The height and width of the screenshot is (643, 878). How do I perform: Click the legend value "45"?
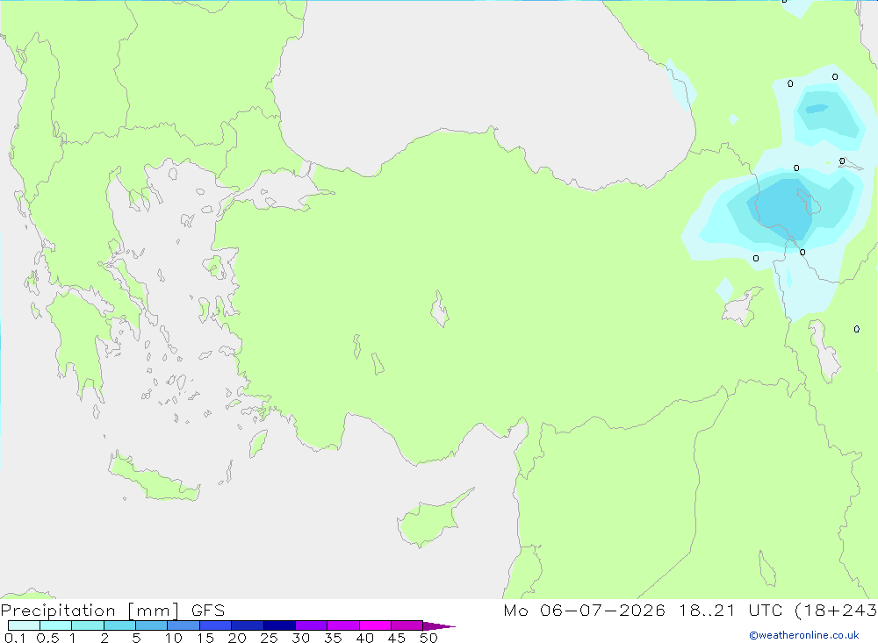(x=397, y=638)
